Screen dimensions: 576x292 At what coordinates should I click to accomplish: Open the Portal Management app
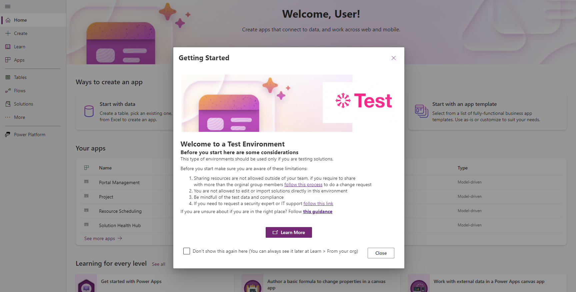point(119,182)
